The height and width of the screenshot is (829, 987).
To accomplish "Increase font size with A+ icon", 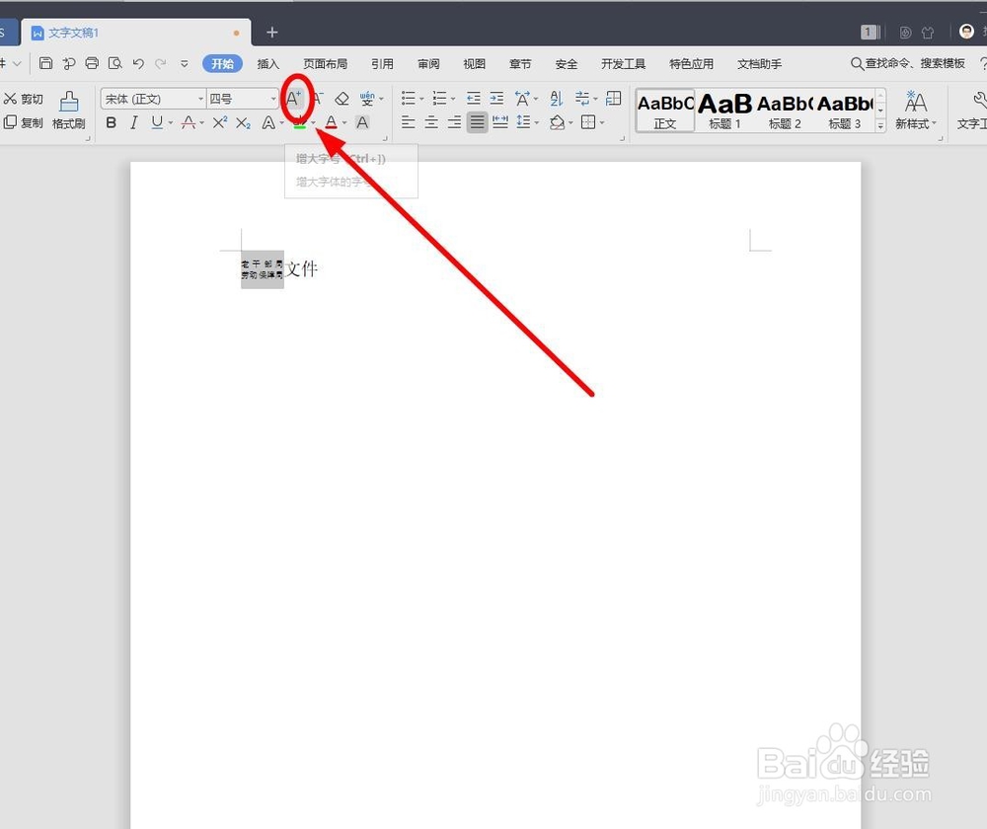I will click(294, 98).
